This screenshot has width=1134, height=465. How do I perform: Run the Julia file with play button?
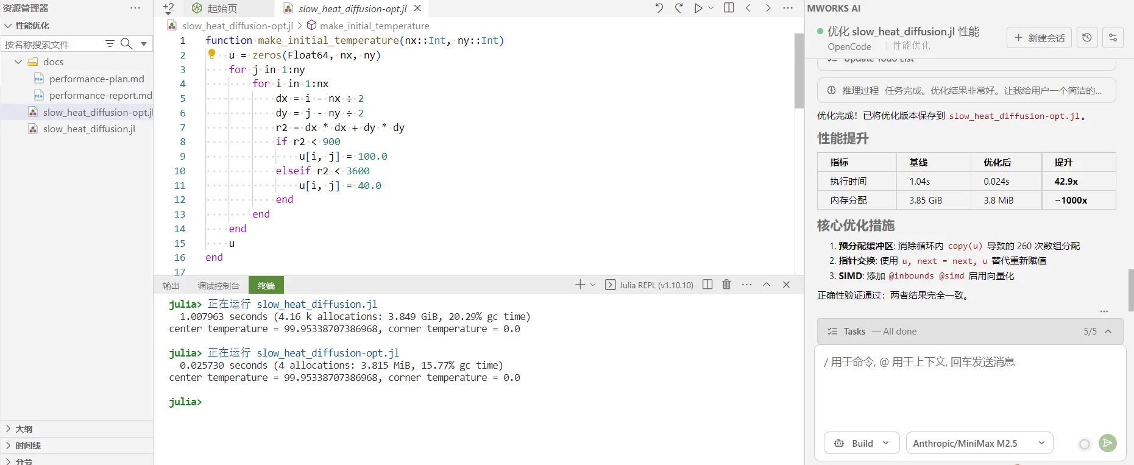pos(698,8)
